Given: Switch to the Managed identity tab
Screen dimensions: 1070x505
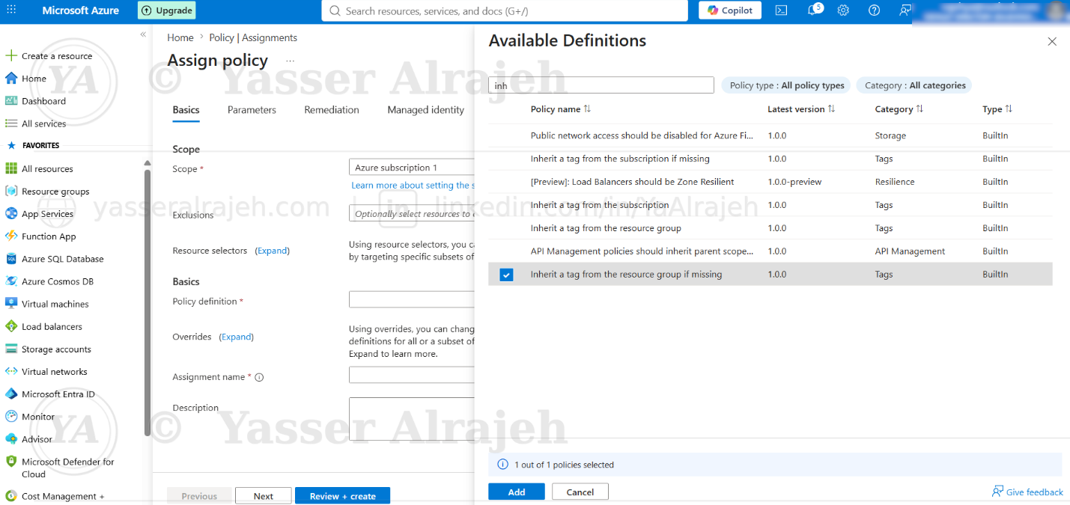Looking at the screenshot, I should pyautogui.click(x=426, y=110).
